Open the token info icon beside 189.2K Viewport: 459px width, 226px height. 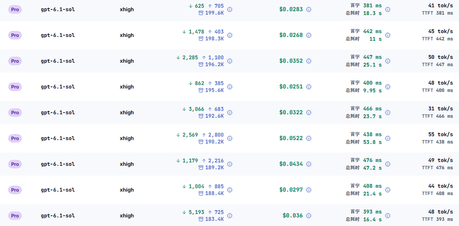(x=230, y=164)
